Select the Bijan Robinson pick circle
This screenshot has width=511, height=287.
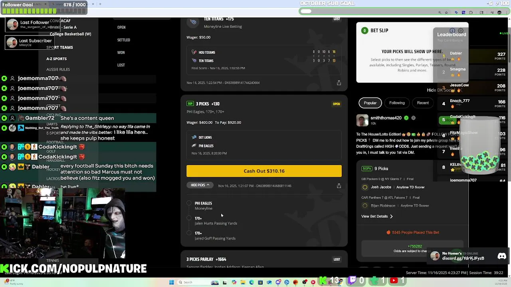(x=365, y=206)
